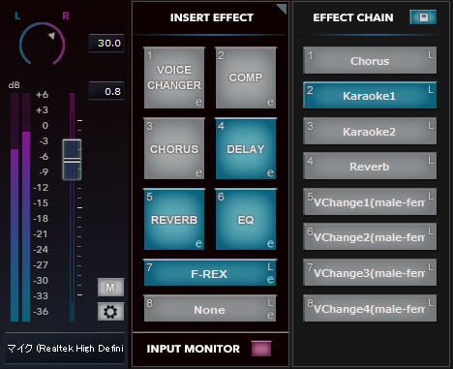Select the Karaoke1 effect chain preset
453x369 pixels.
[x=370, y=96]
